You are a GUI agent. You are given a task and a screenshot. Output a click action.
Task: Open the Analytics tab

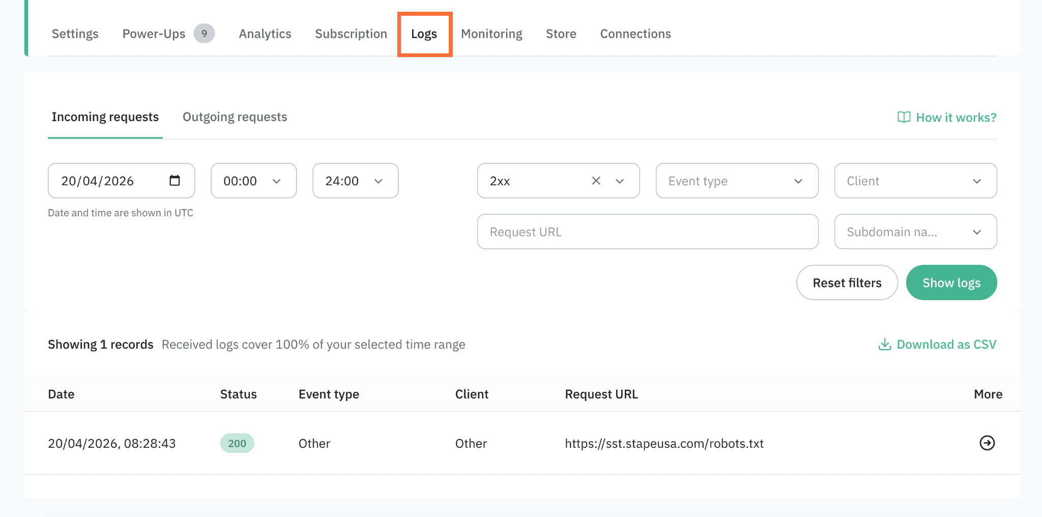pos(265,34)
